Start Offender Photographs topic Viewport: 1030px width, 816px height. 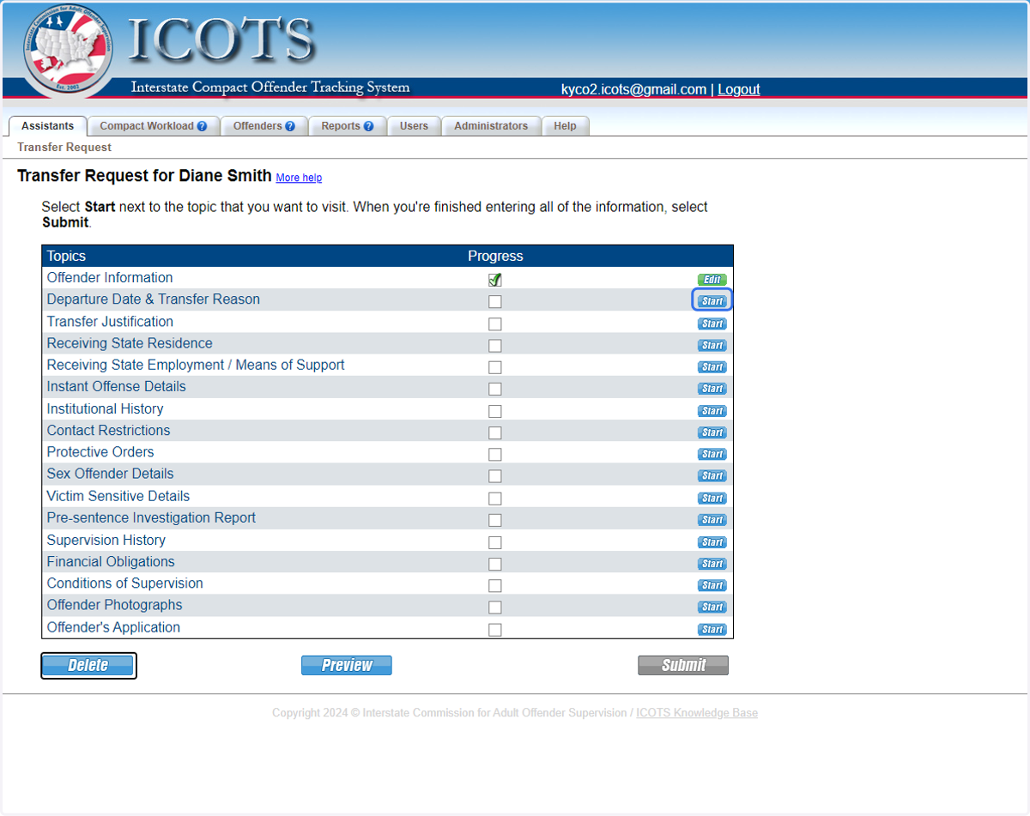712,607
